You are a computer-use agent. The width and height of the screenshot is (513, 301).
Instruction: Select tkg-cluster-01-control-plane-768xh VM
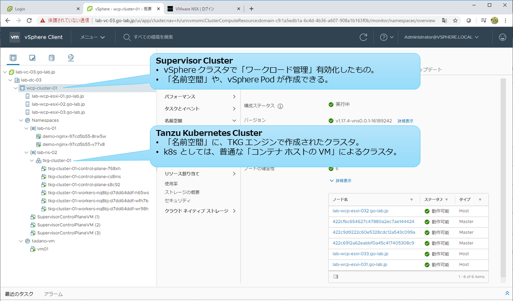(84, 168)
